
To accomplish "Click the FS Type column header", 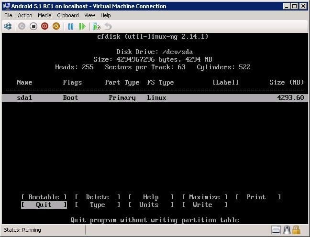I will click(160, 82).
